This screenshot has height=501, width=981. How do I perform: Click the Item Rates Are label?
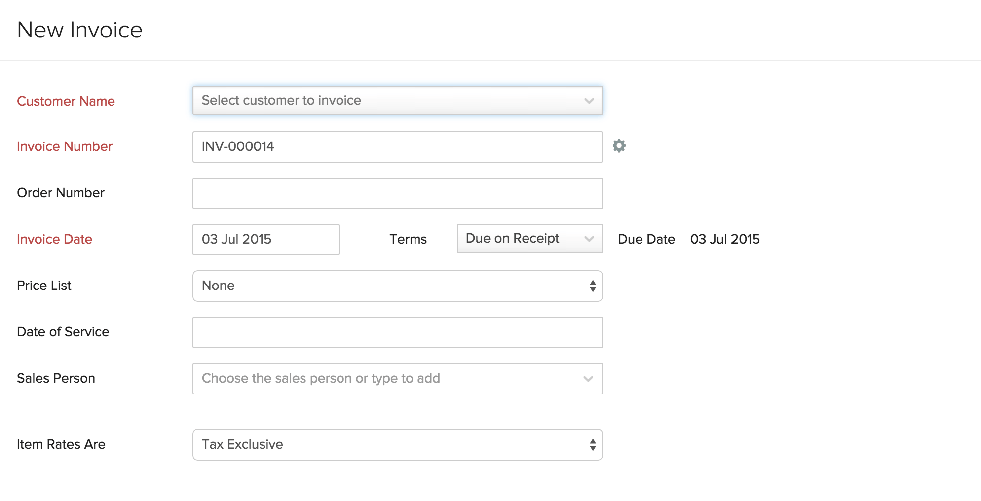(61, 444)
